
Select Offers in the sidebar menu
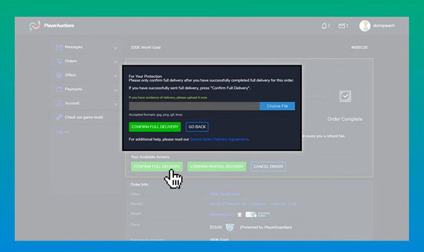click(71, 75)
